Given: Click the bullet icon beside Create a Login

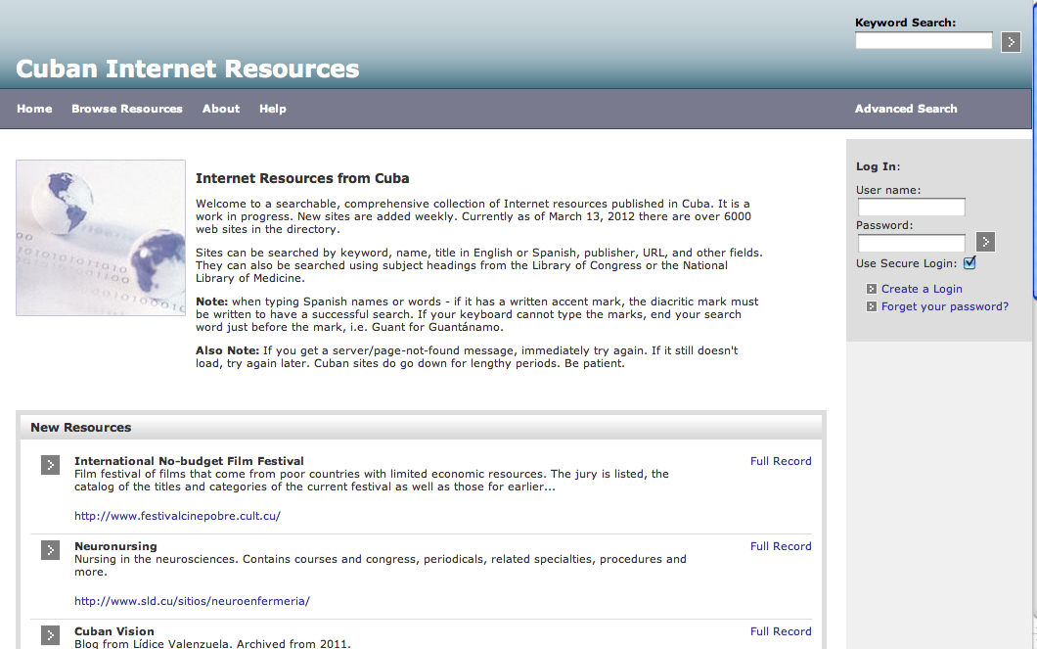Looking at the screenshot, I should tap(871, 289).
